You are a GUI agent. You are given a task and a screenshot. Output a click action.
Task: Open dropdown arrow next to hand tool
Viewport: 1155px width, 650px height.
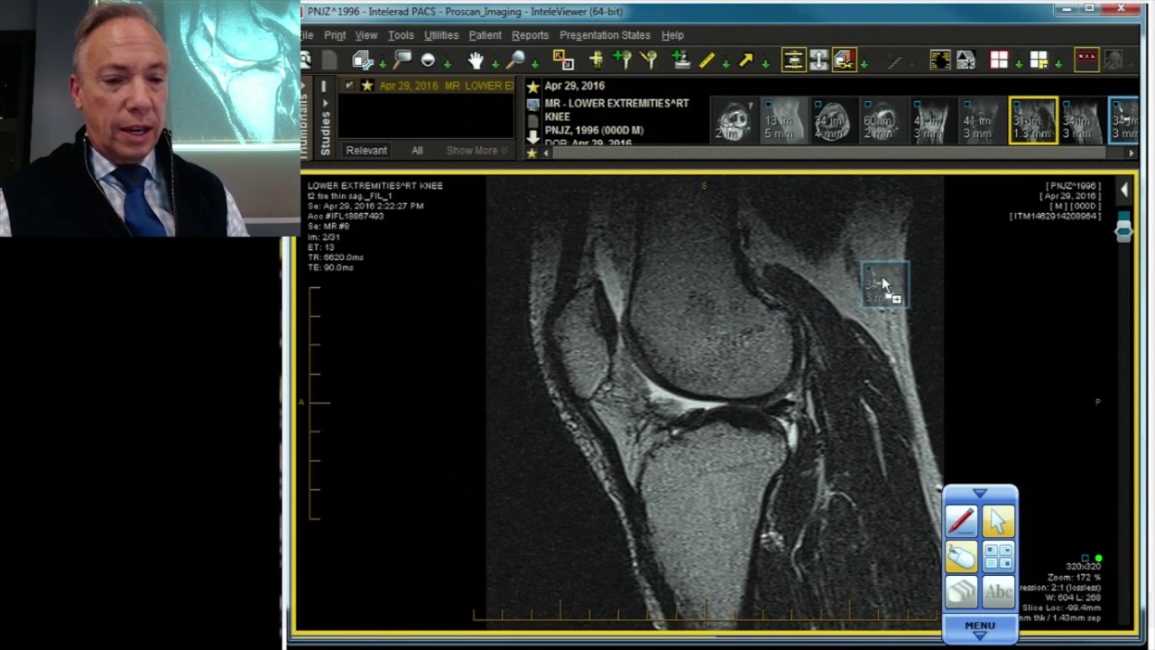click(x=494, y=64)
